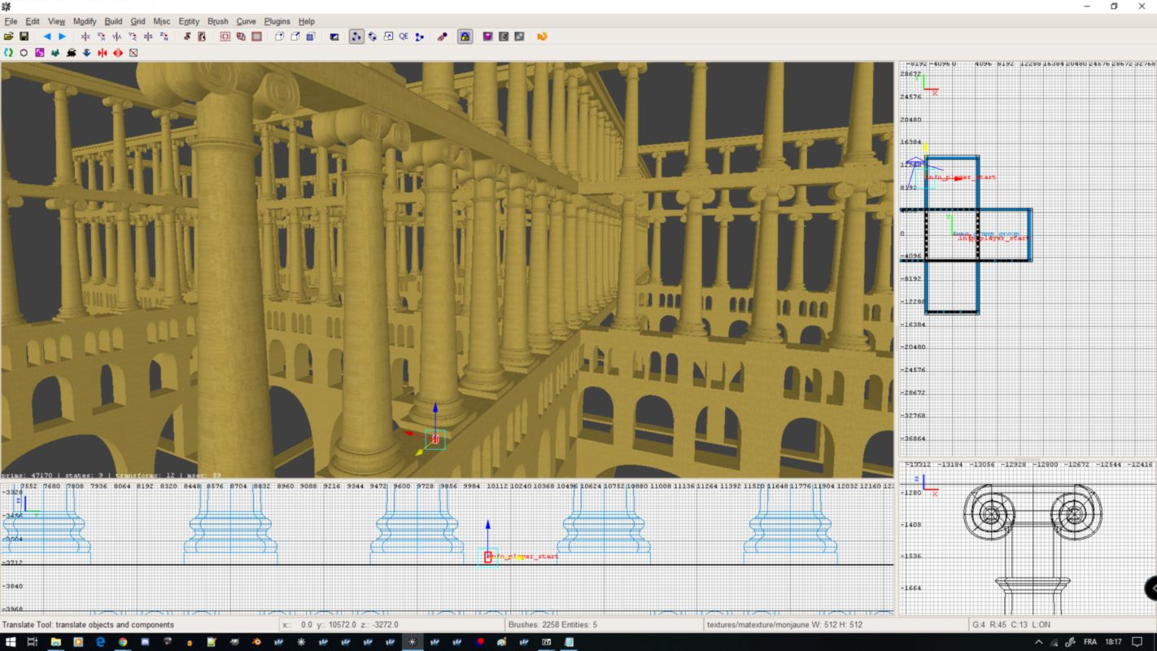Click the black bug icon in second toolbar

(x=71, y=53)
